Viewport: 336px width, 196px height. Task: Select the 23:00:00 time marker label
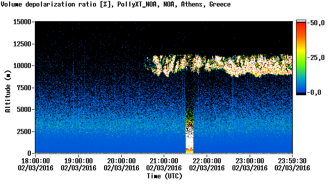point(250,161)
